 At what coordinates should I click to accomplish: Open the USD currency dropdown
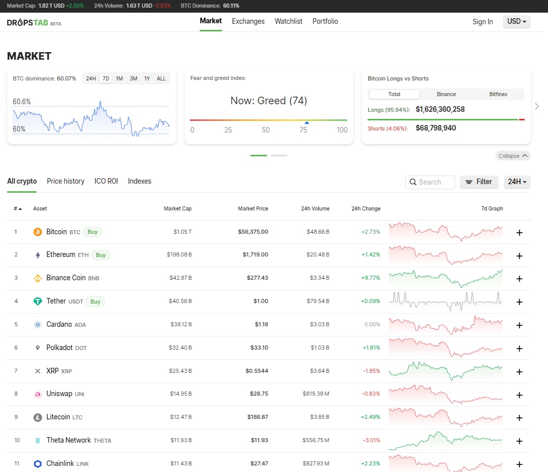[x=517, y=21]
